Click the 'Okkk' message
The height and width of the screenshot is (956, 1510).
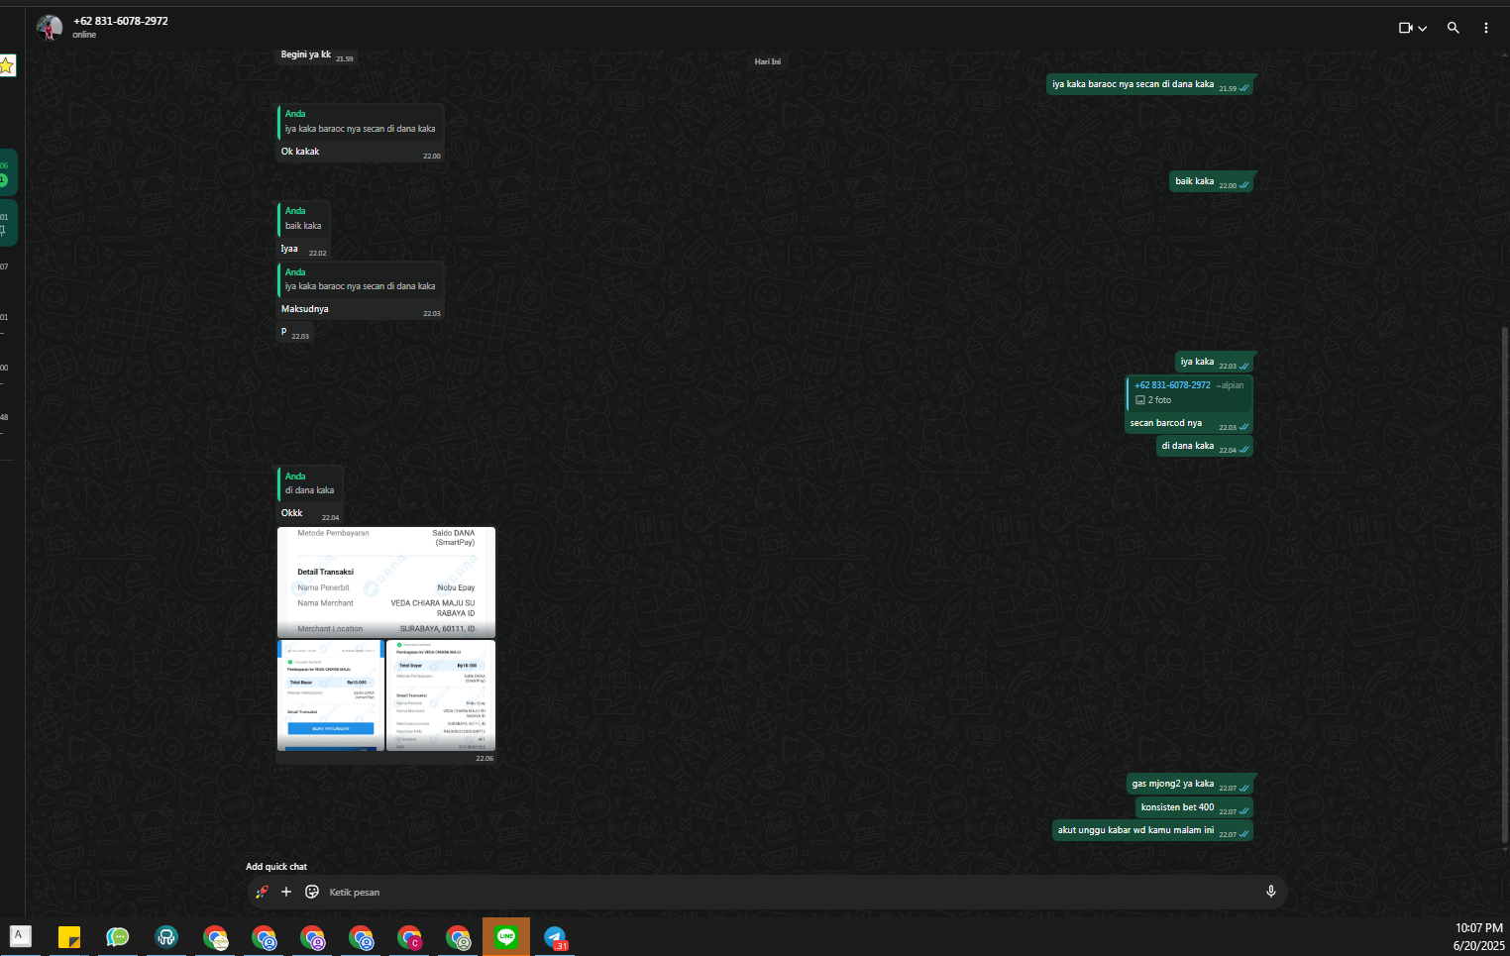point(292,513)
